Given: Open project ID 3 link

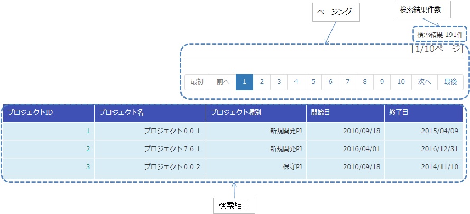Looking at the screenshot, I should tap(88, 167).
